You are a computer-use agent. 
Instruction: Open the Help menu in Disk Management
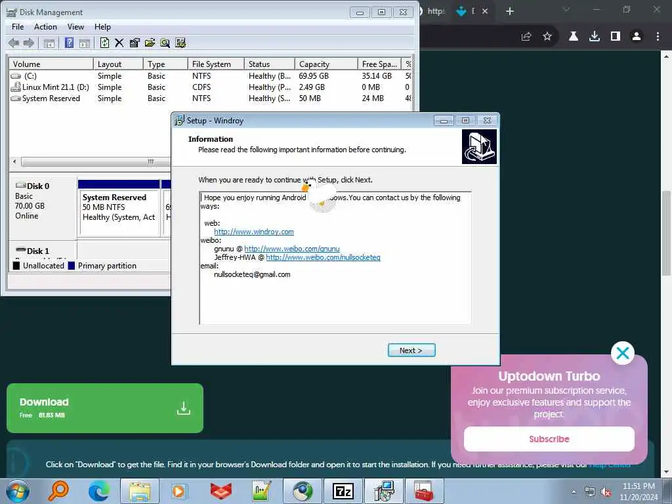tap(102, 26)
